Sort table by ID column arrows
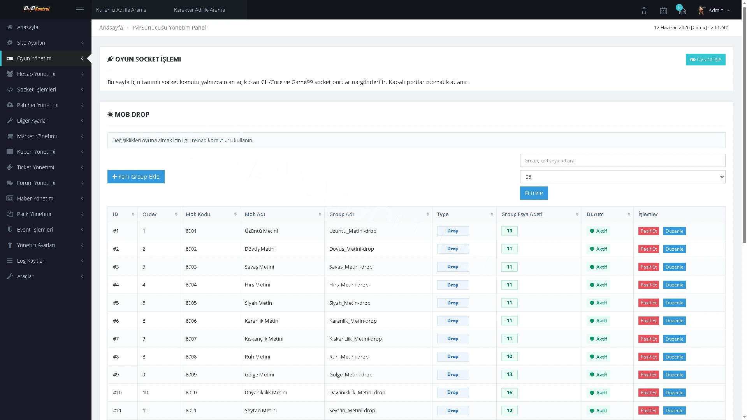The width and height of the screenshot is (747, 420). (x=133, y=214)
